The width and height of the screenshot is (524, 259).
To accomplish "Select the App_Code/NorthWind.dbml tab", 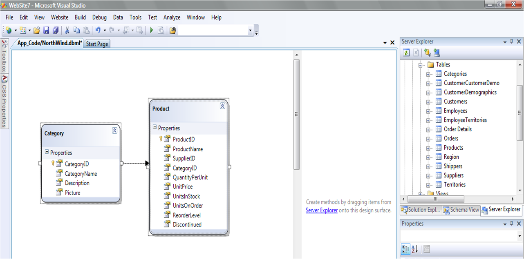I will point(49,43).
